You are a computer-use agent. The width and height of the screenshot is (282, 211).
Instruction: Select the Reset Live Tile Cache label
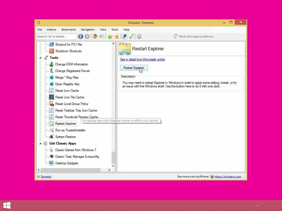click(70, 97)
